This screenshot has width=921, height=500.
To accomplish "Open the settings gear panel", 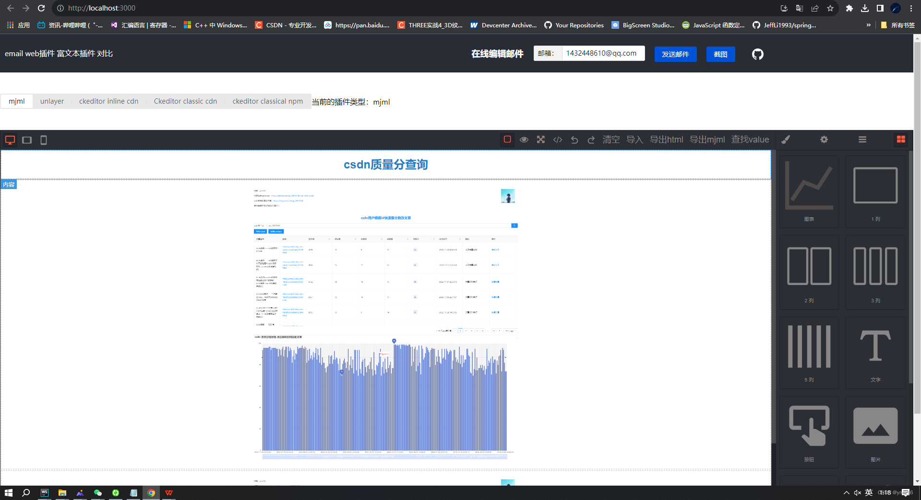I will pyautogui.click(x=824, y=140).
